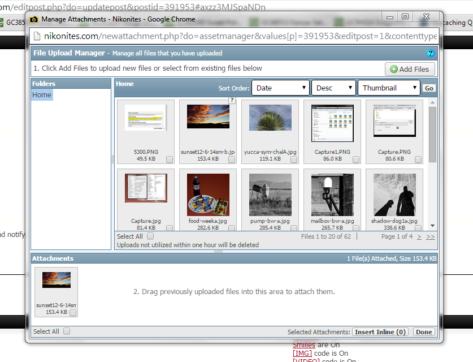The image size is (473, 362).
Task: Open the Thumbnail view mode dropdown
Action: 389,88
